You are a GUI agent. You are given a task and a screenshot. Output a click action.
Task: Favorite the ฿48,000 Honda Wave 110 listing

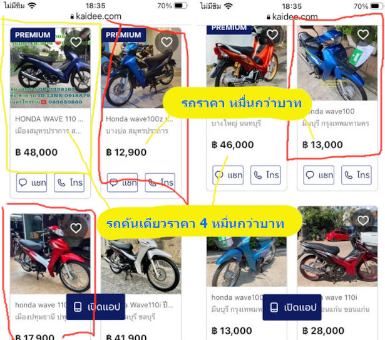point(76,42)
